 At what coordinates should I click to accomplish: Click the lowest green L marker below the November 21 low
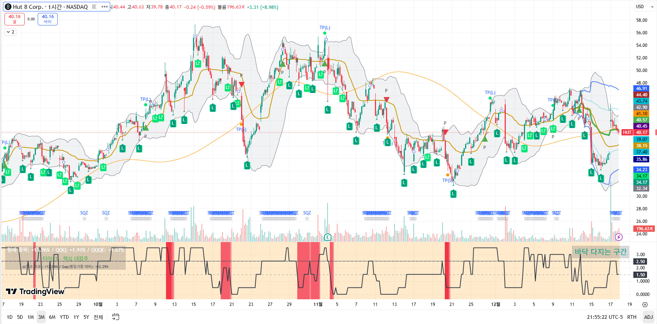453,193
